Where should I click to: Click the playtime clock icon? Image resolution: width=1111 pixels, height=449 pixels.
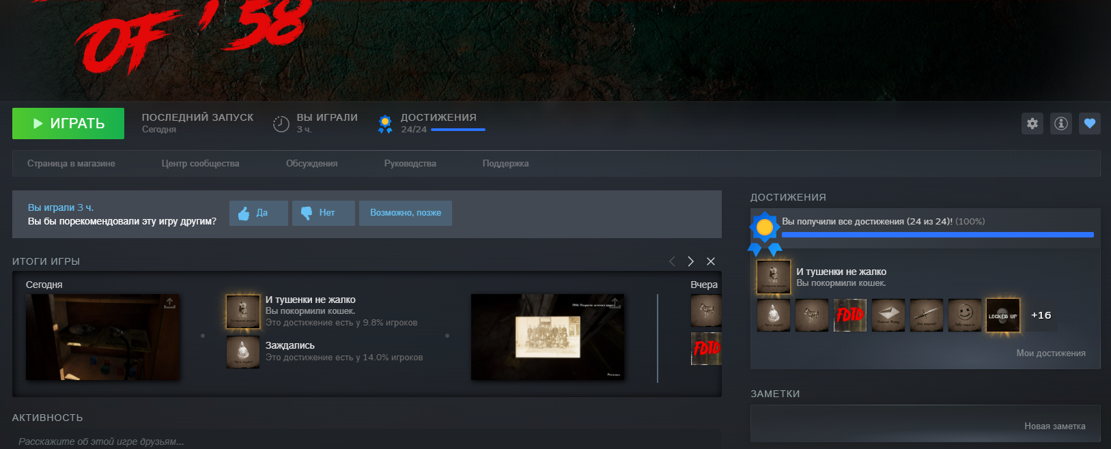pos(281,124)
